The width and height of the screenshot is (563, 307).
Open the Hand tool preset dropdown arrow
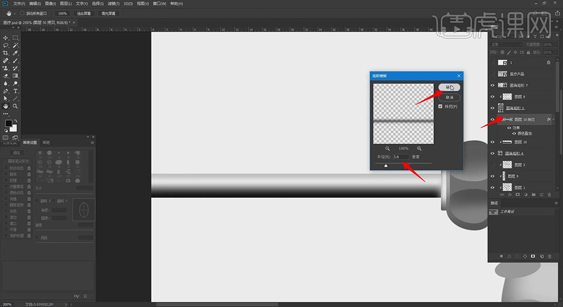(14, 13)
